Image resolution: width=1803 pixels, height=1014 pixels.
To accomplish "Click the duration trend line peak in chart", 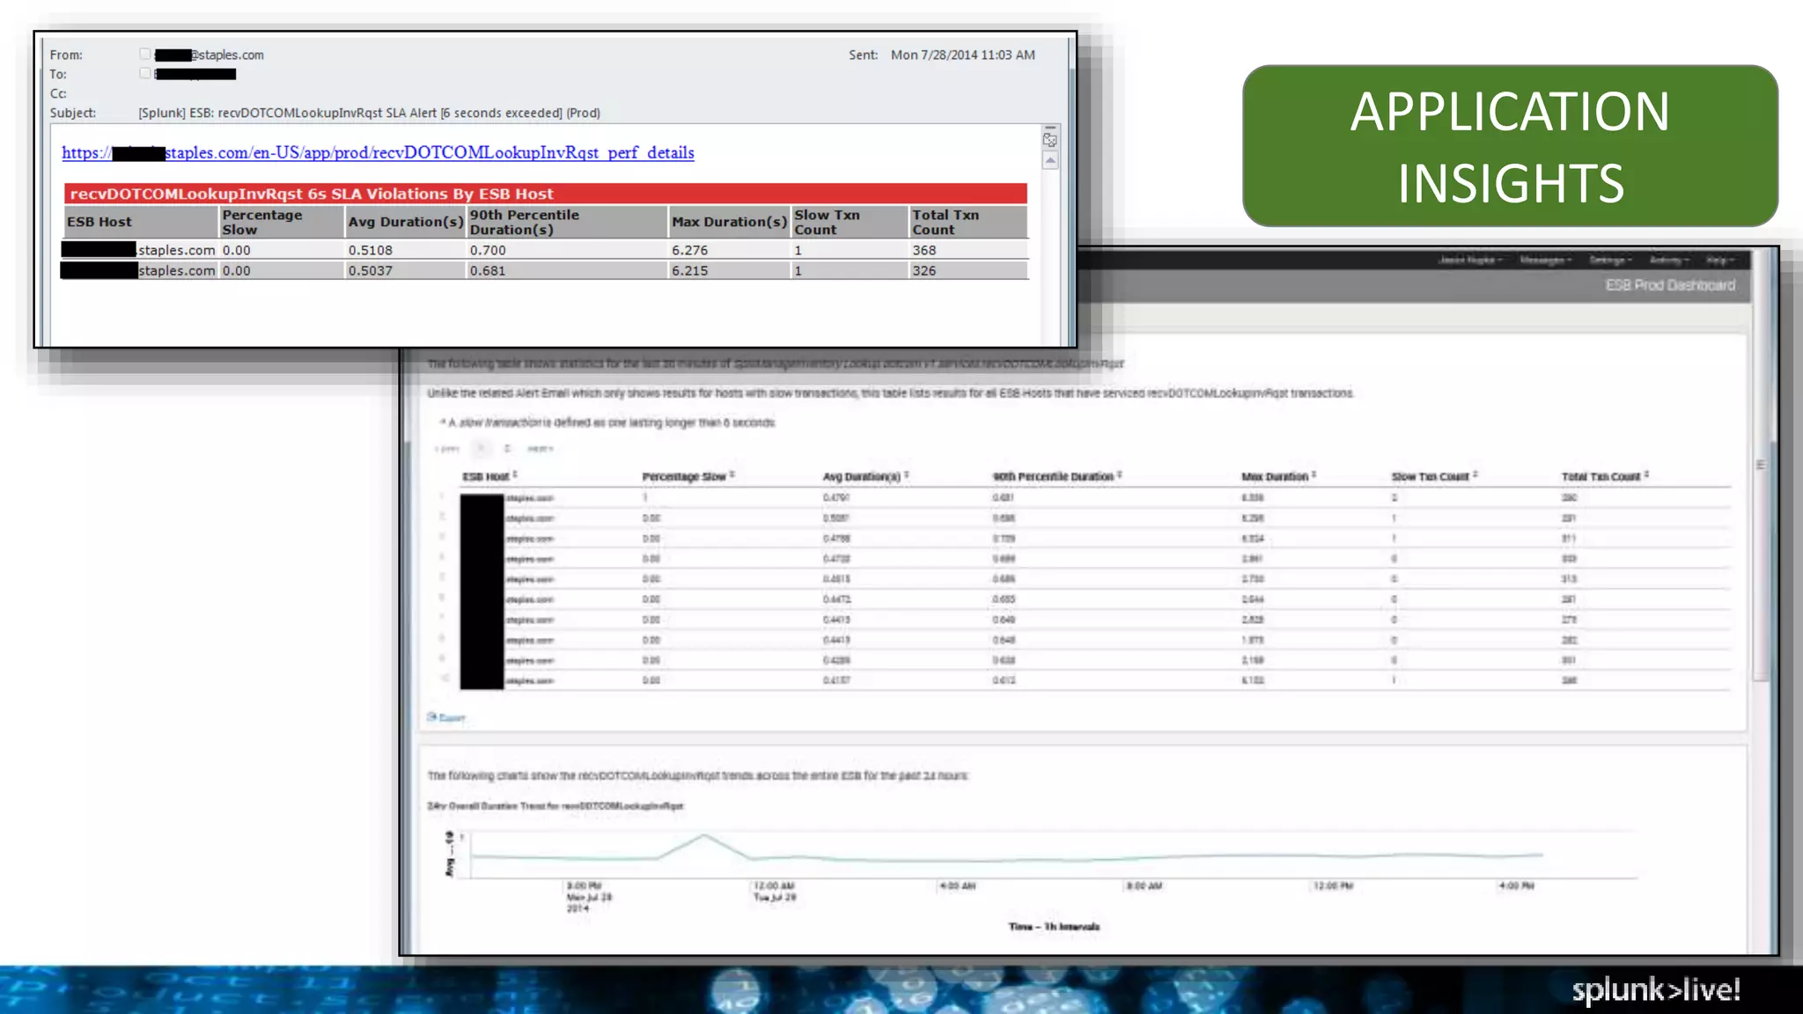I will [x=703, y=835].
